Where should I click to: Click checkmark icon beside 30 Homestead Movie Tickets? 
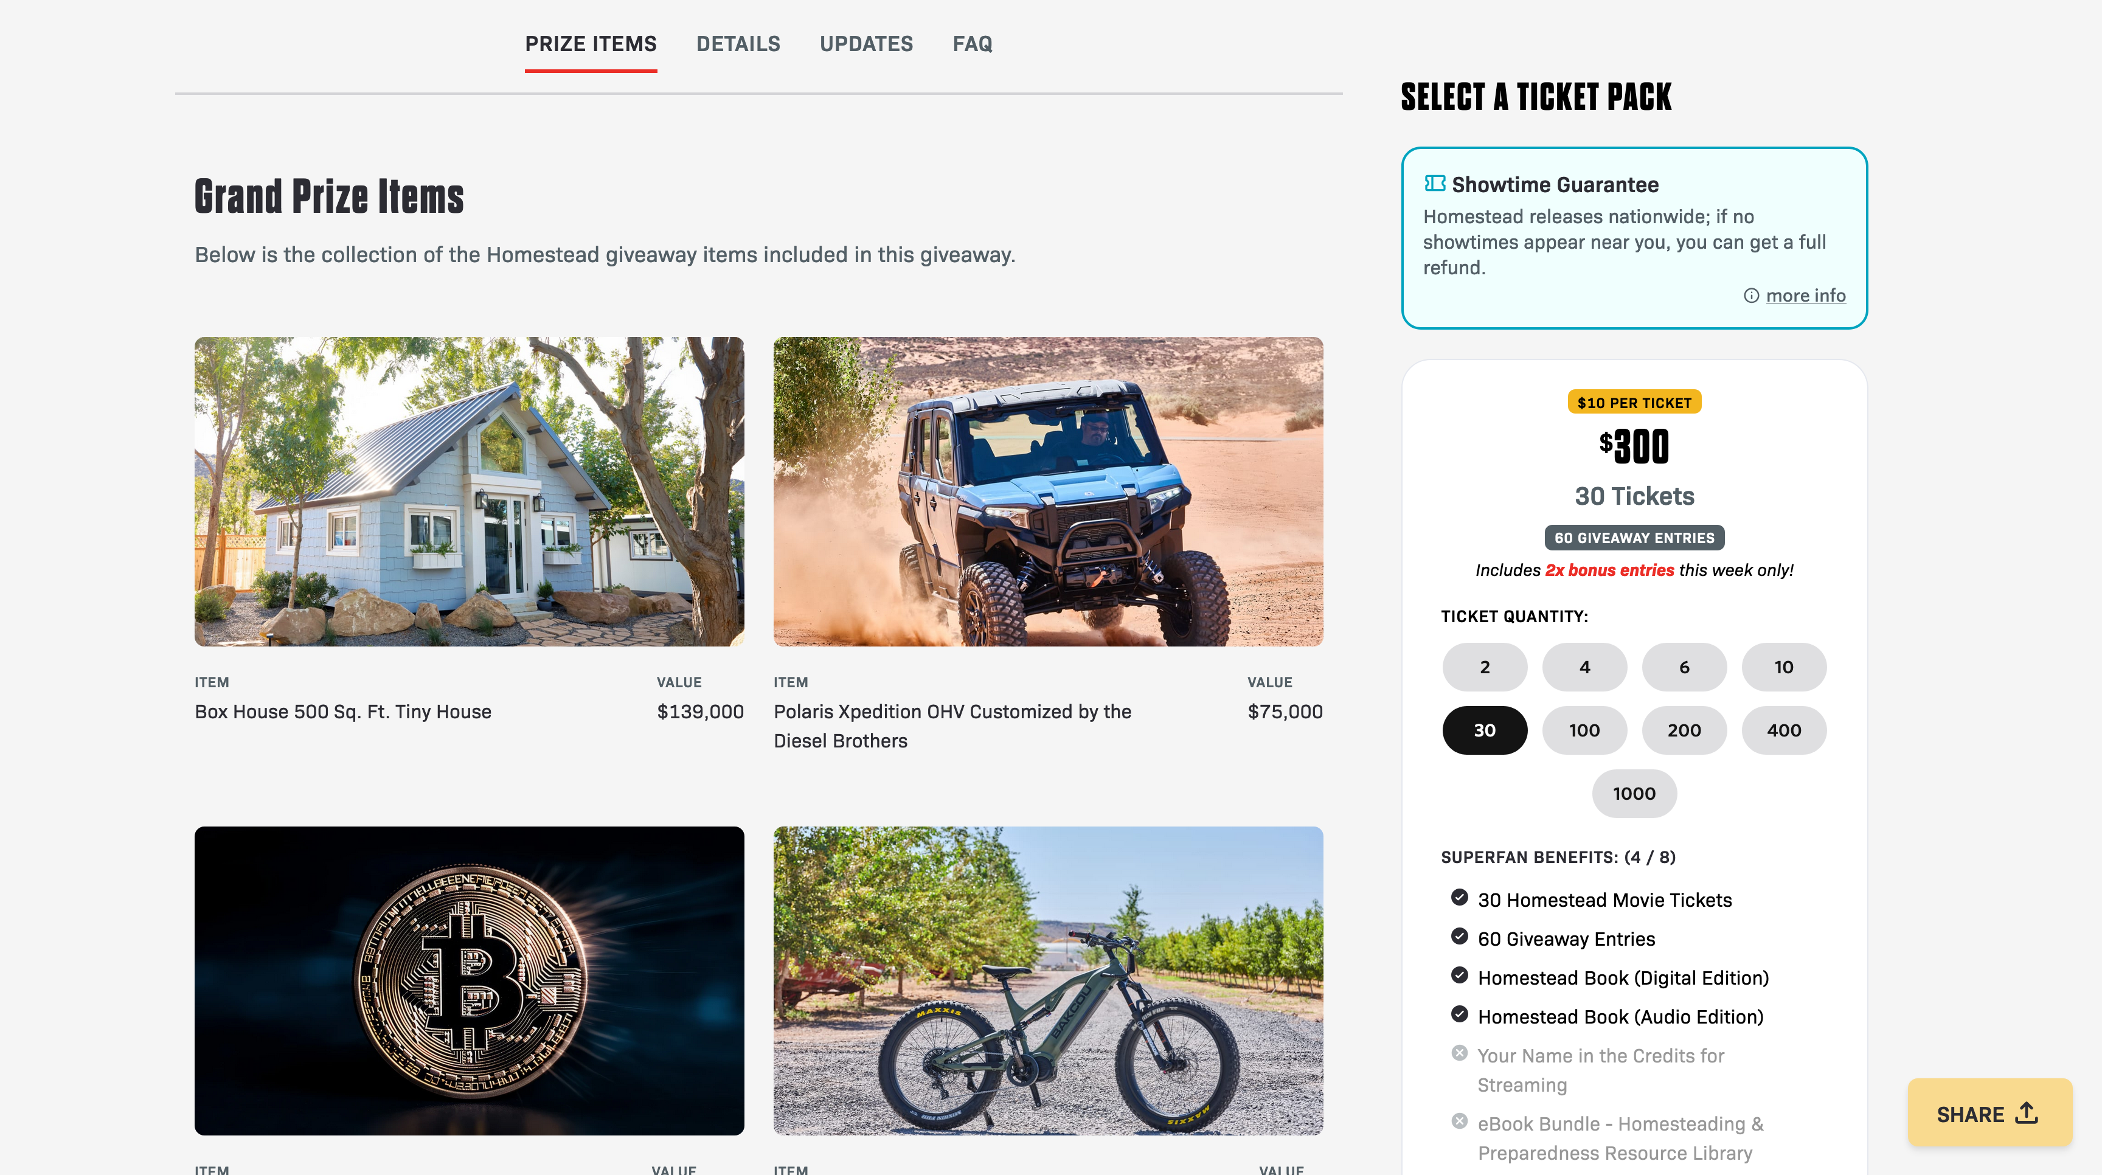coord(1460,898)
